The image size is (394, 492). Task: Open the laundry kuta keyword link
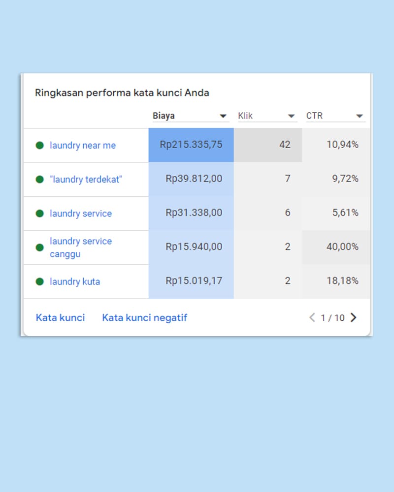pyautogui.click(x=75, y=282)
